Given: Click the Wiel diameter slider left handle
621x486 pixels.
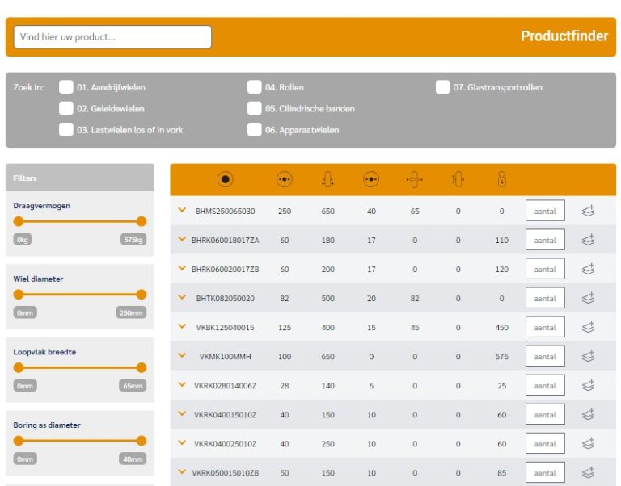Looking at the screenshot, I should click(x=19, y=295).
